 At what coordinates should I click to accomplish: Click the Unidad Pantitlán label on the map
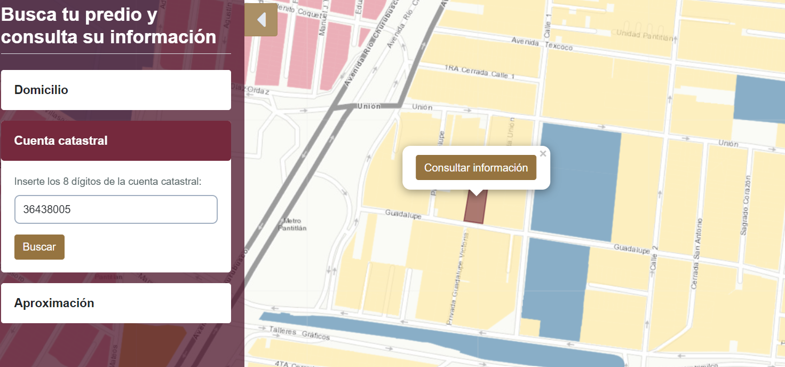(x=647, y=34)
